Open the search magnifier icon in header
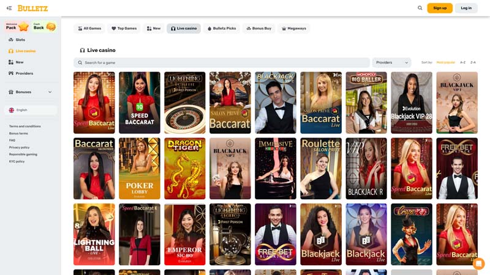The width and height of the screenshot is (490, 275). point(420,8)
